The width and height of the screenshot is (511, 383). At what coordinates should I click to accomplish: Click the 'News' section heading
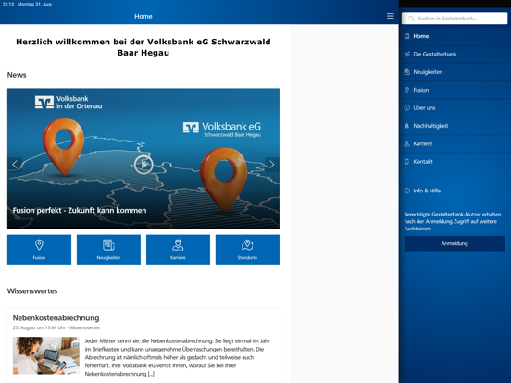pyautogui.click(x=17, y=75)
